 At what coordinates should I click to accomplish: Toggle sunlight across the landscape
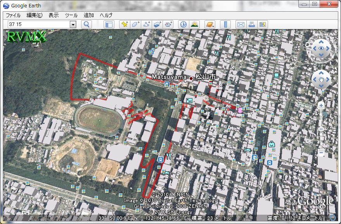pos(194,24)
